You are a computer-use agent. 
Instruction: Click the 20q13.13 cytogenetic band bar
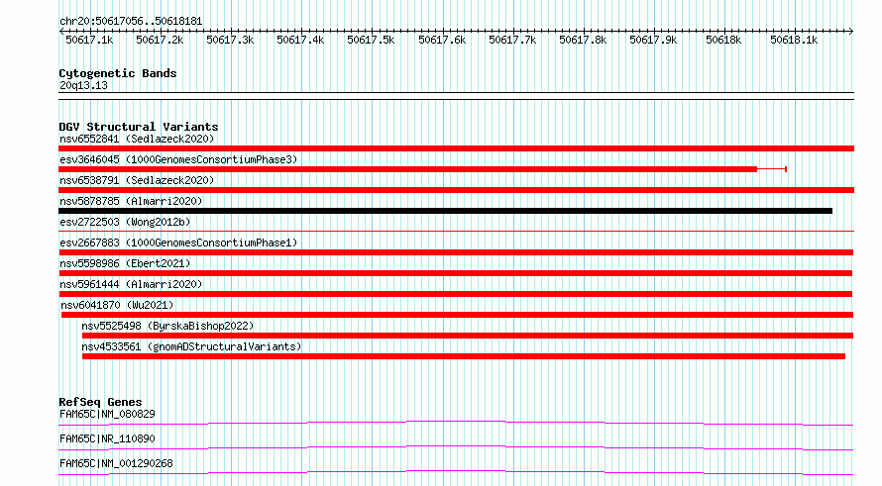point(456,96)
